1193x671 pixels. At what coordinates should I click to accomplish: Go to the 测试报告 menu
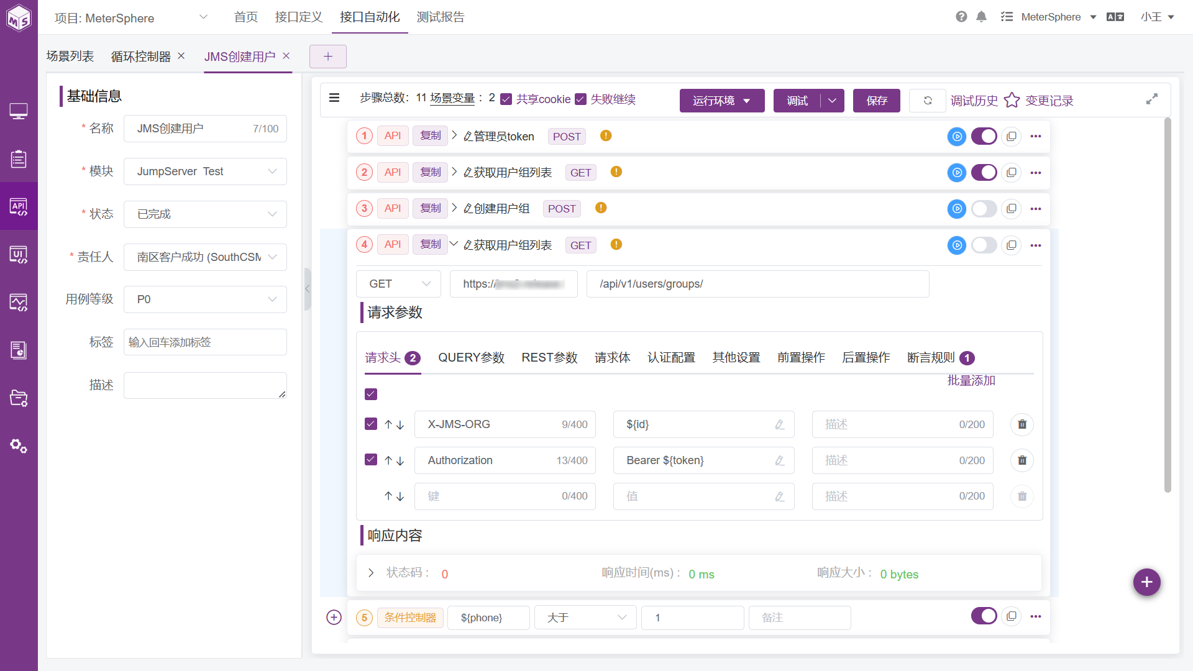441,17
